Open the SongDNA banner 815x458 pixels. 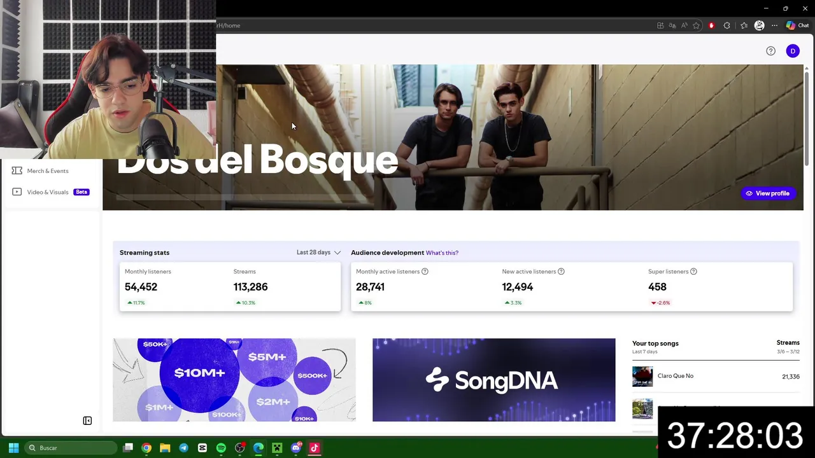tap(494, 380)
